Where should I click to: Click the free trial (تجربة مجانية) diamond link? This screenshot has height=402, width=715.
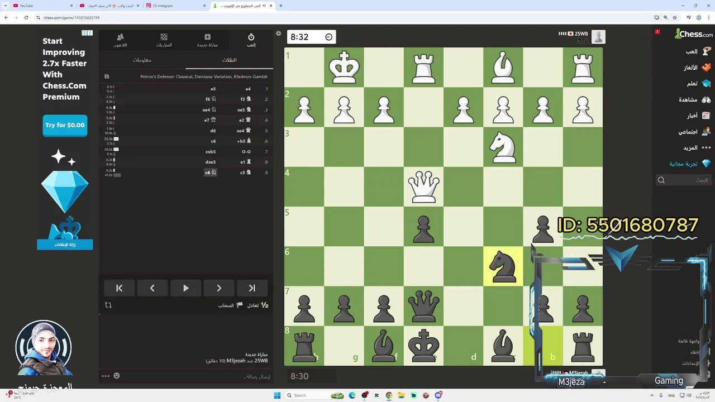[690, 164]
